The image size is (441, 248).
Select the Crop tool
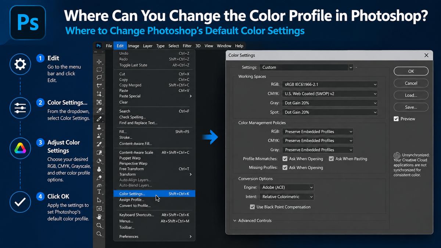click(x=99, y=94)
